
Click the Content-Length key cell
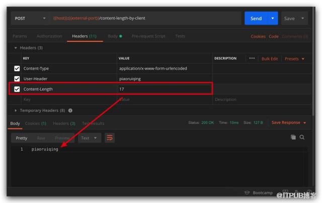(69, 89)
